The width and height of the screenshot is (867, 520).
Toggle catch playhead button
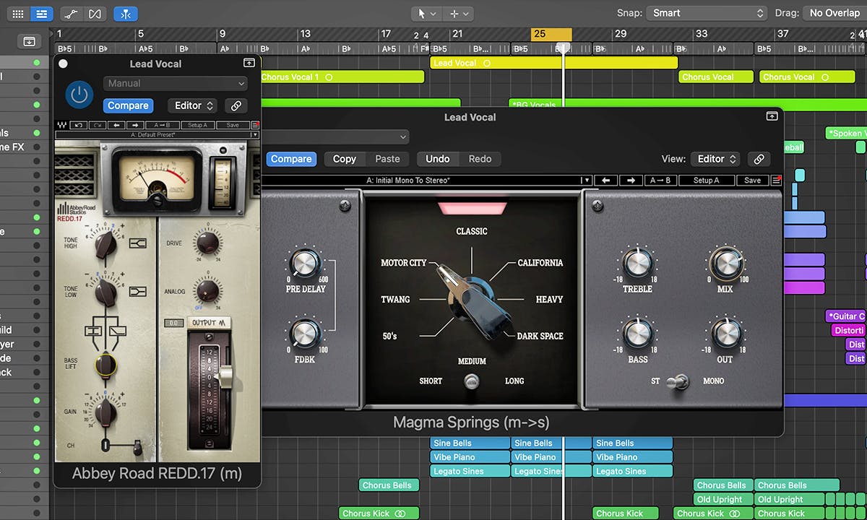126,14
